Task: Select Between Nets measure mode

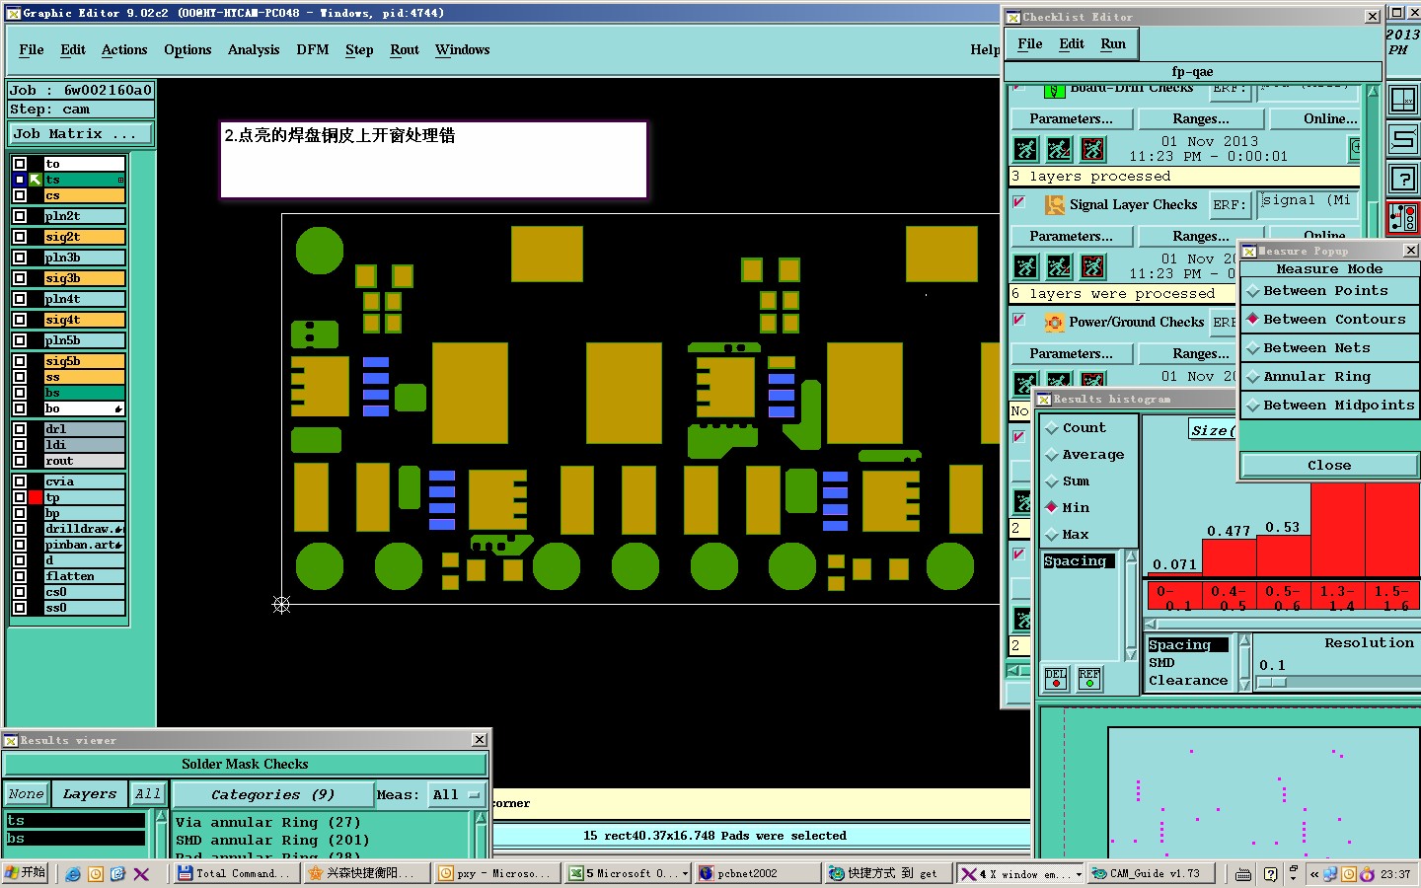Action: pos(1328,348)
